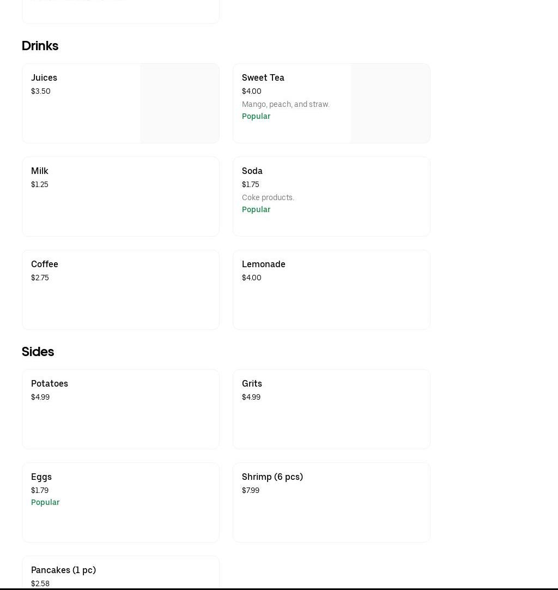Click the Popular badge on Eggs

45,502
